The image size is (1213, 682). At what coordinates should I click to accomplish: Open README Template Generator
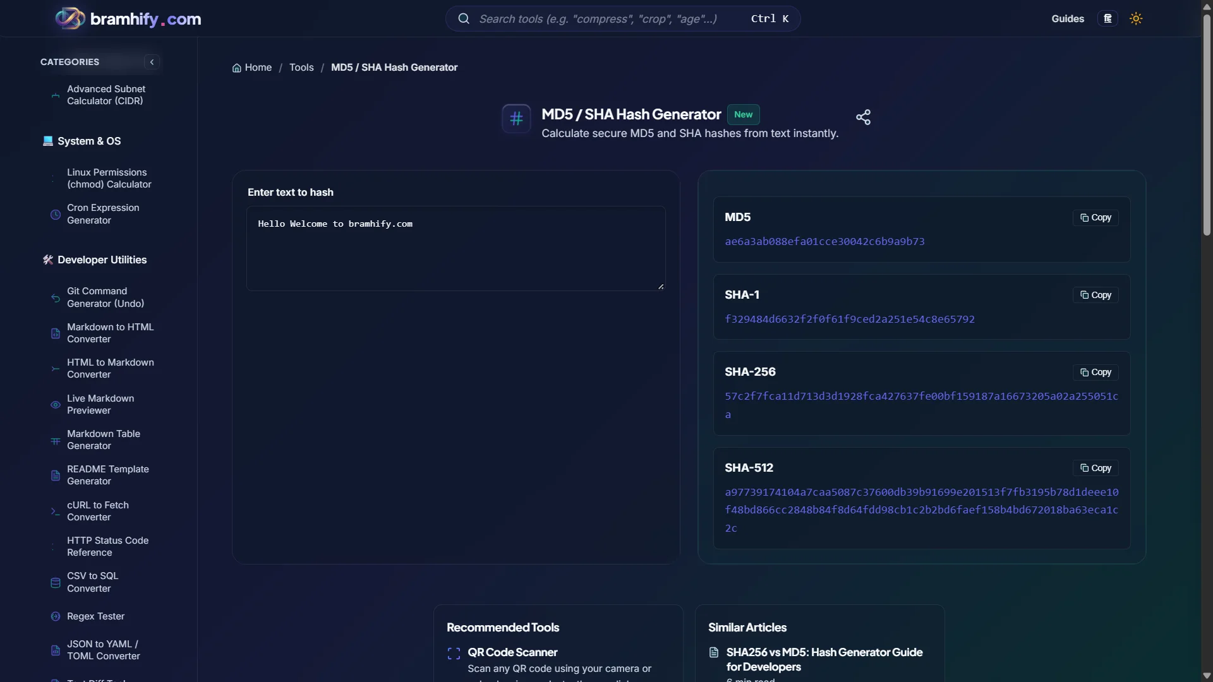[x=108, y=476]
